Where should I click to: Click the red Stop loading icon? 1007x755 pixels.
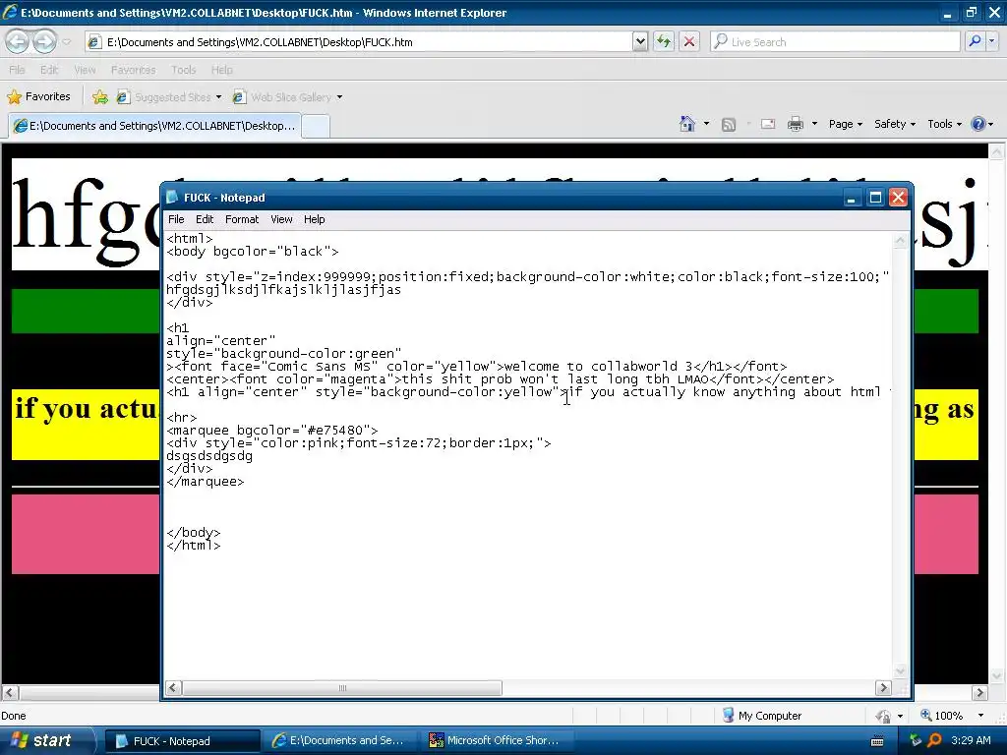point(689,42)
